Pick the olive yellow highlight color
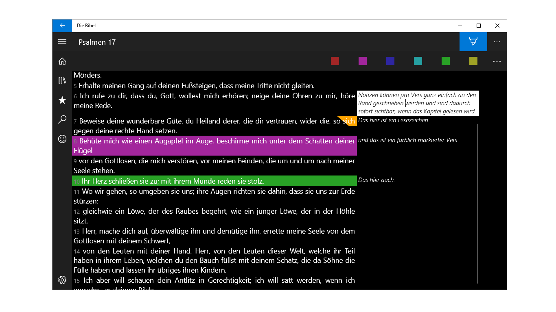Viewport: 556px width, 312px height. [x=473, y=61]
